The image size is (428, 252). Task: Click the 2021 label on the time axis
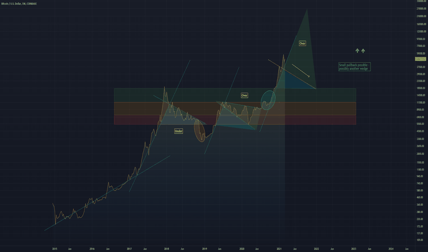pos(279,249)
